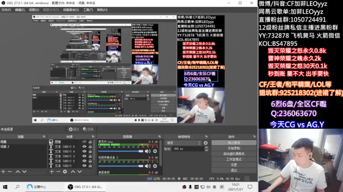Click the 时长 300 ms duration field
This screenshot has width=343, height=192.
click(188, 149)
